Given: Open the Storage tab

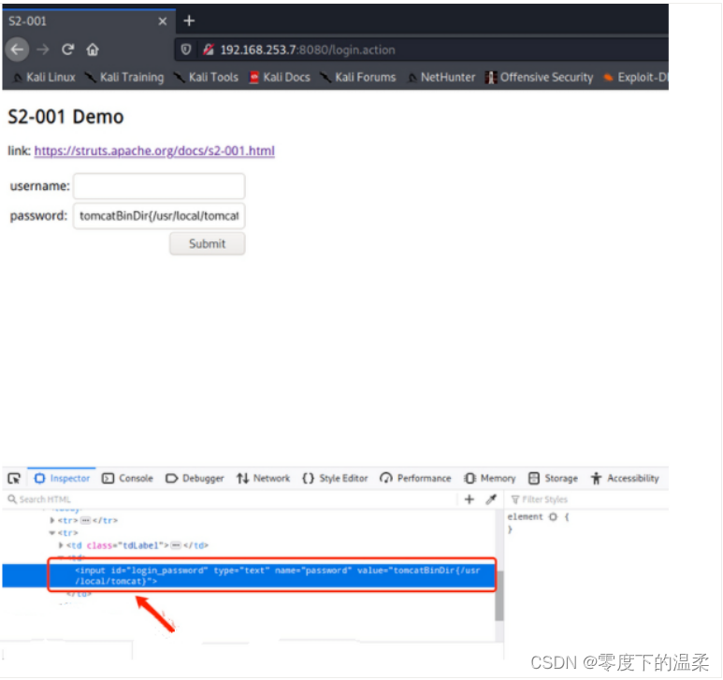Looking at the screenshot, I should tap(553, 479).
